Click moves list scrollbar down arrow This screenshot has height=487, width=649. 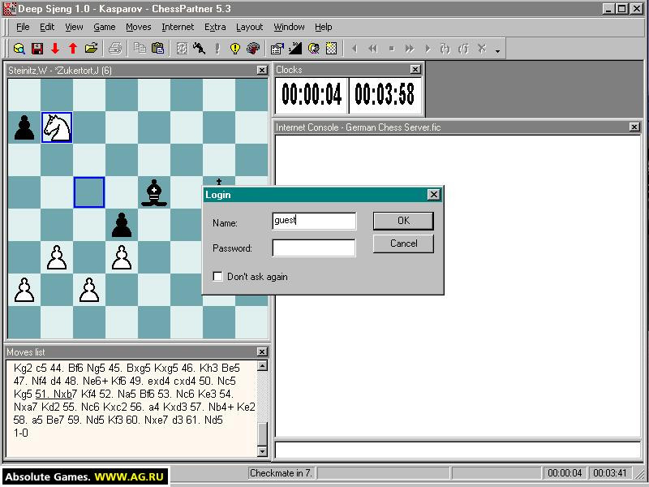coord(262,451)
